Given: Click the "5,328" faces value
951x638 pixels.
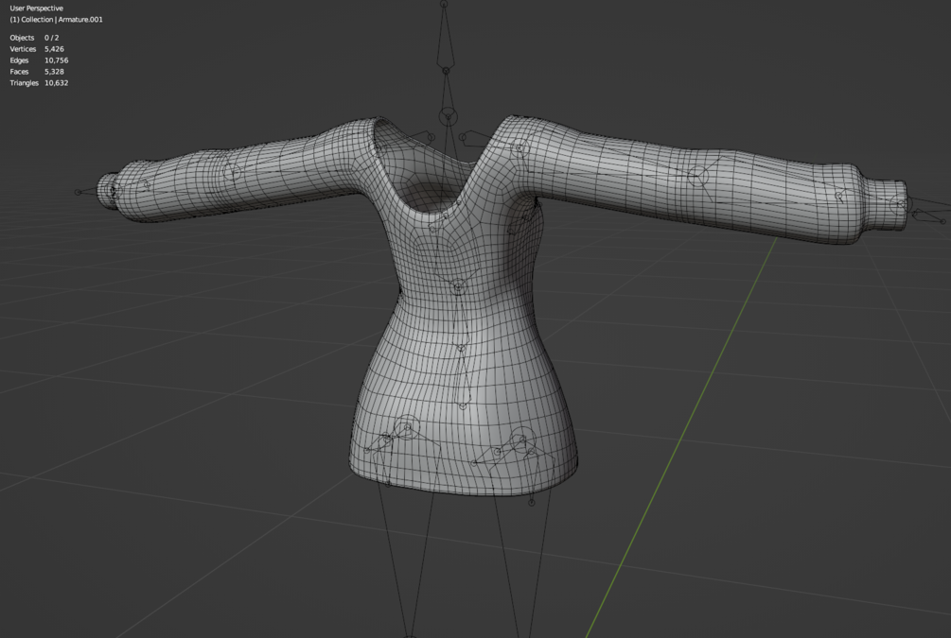Looking at the screenshot, I should point(54,72).
